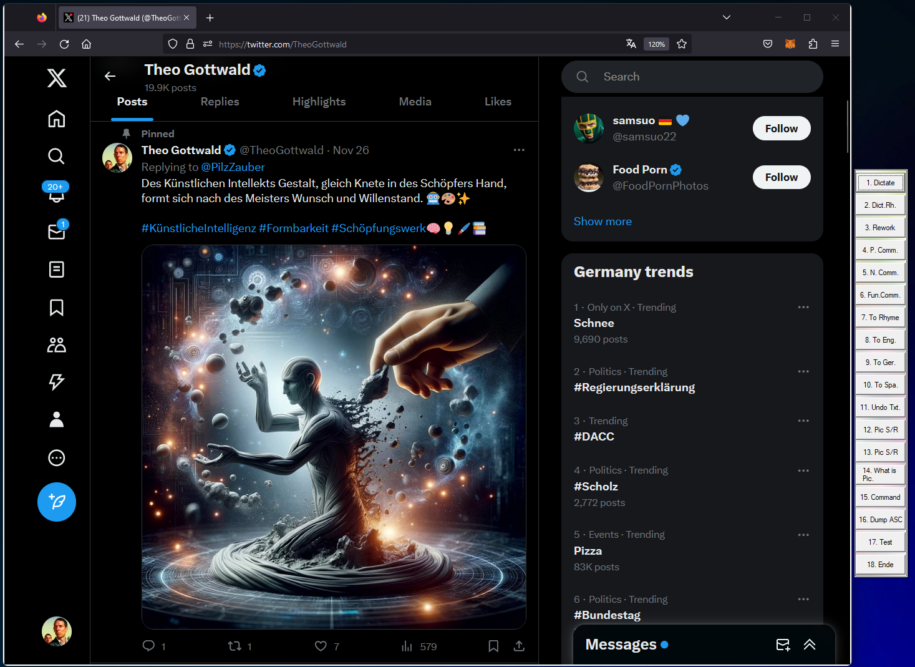Click the Show more link
The width and height of the screenshot is (915, 667).
603,222
